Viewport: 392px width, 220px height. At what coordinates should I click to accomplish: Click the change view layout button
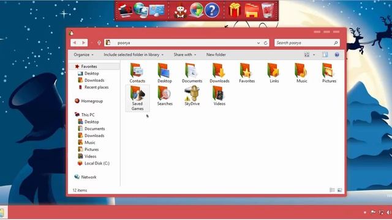click(x=307, y=54)
